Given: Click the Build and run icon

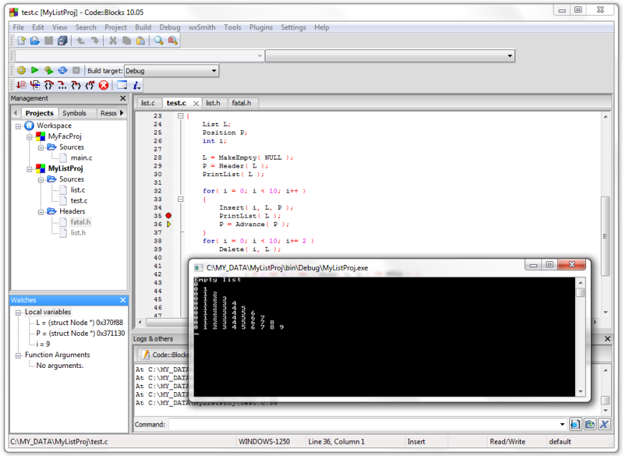Looking at the screenshot, I should [49, 70].
